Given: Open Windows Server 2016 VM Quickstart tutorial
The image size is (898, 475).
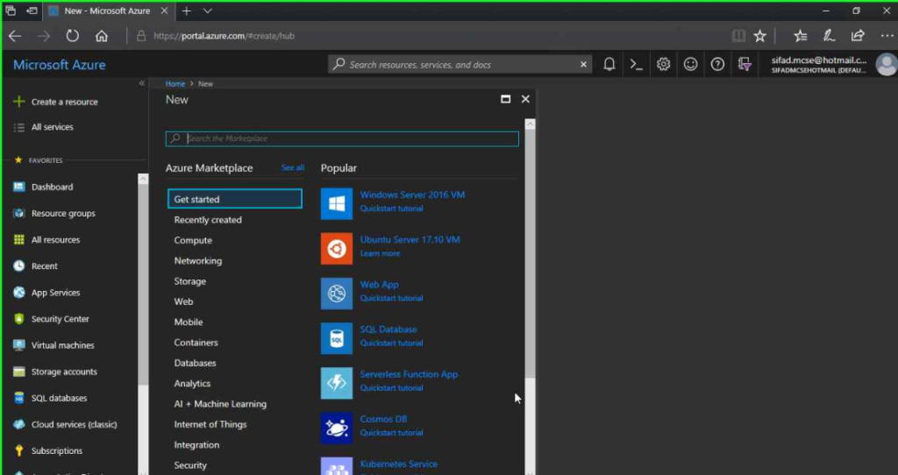Looking at the screenshot, I should pos(392,209).
